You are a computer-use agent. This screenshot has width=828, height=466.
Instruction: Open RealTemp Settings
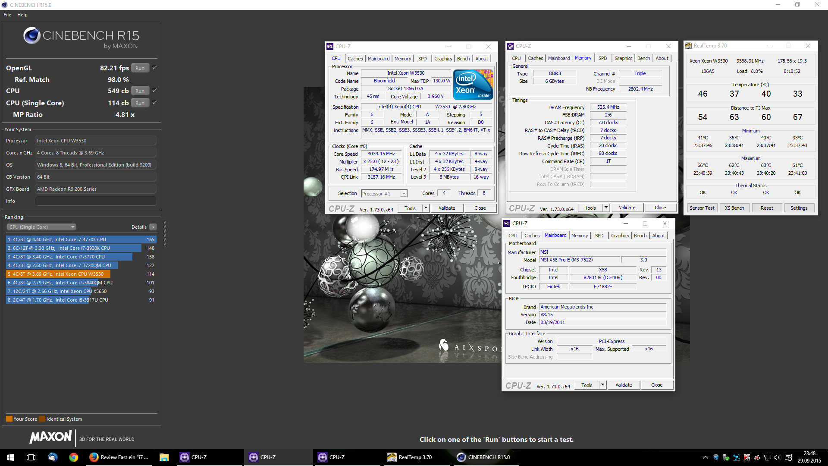coord(799,208)
